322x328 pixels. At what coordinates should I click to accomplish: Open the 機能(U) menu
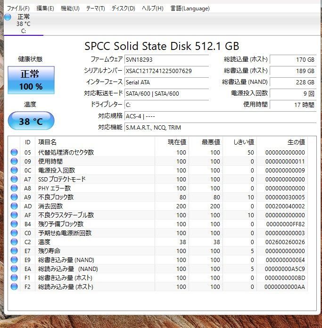coord(70,8)
